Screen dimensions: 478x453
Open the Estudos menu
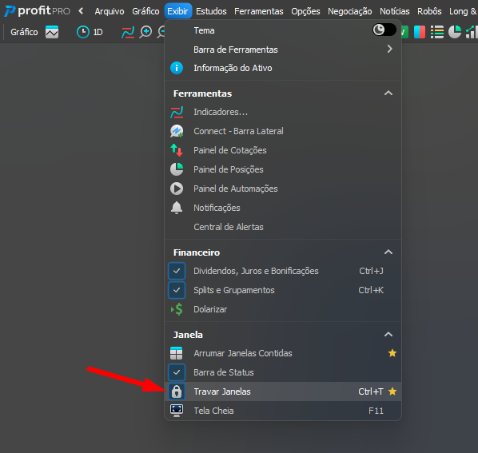211,11
